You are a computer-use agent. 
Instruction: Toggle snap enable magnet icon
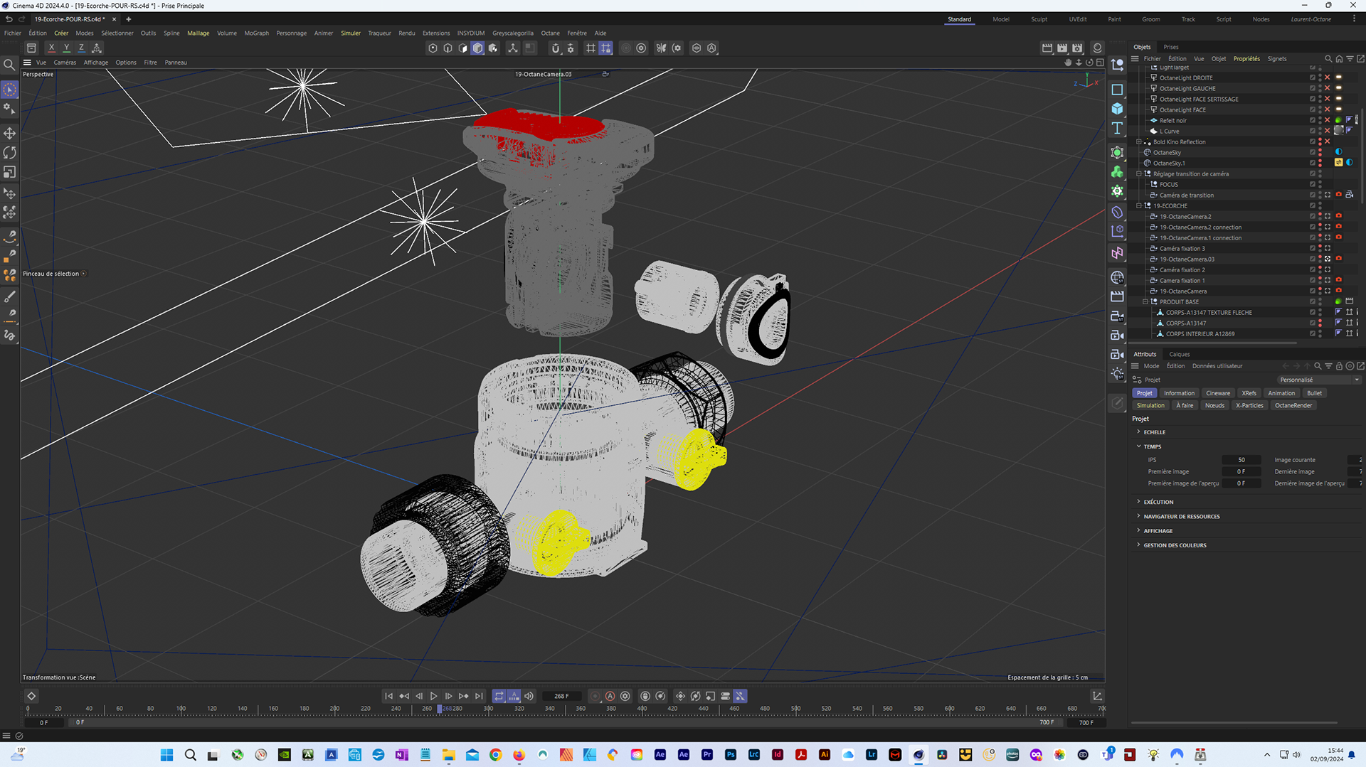556,48
